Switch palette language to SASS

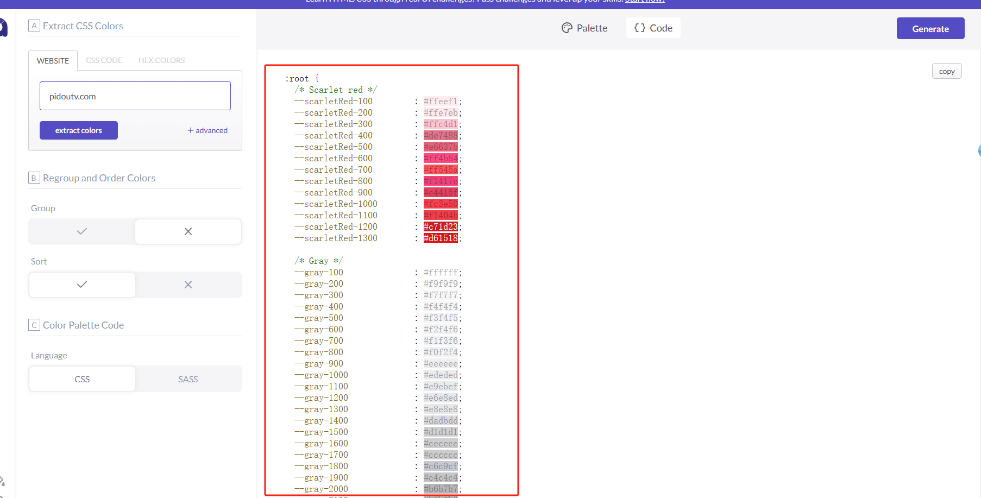pyautogui.click(x=188, y=379)
